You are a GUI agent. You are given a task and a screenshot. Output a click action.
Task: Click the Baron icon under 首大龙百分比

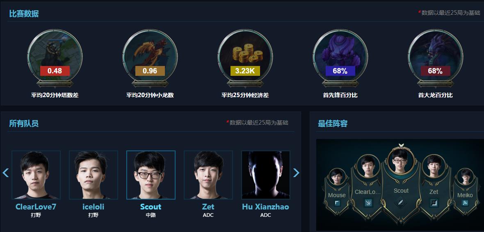coord(435,57)
